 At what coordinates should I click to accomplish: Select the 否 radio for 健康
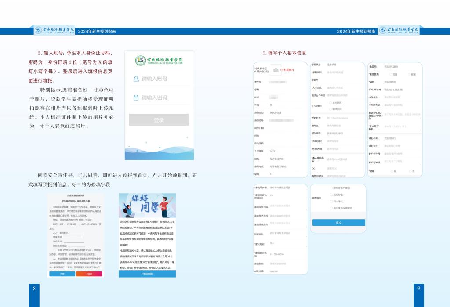(x=410, y=171)
